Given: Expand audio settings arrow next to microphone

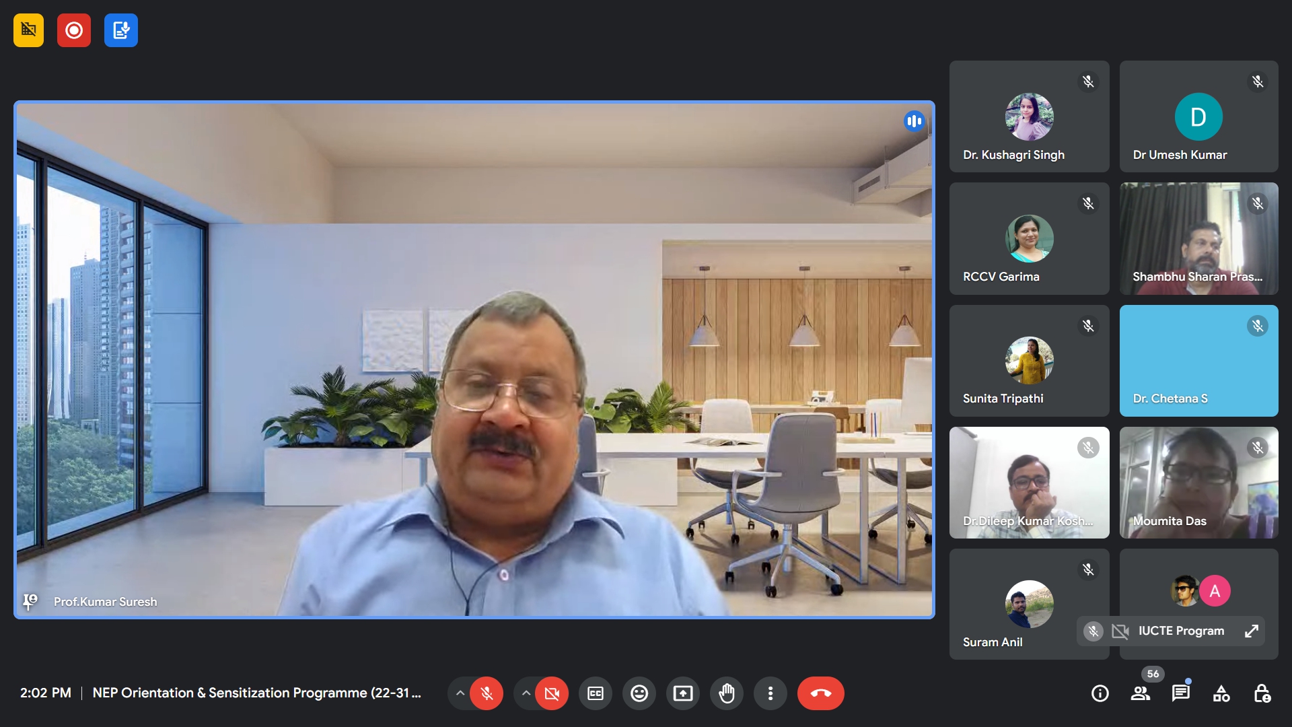Looking at the screenshot, I should (460, 693).
